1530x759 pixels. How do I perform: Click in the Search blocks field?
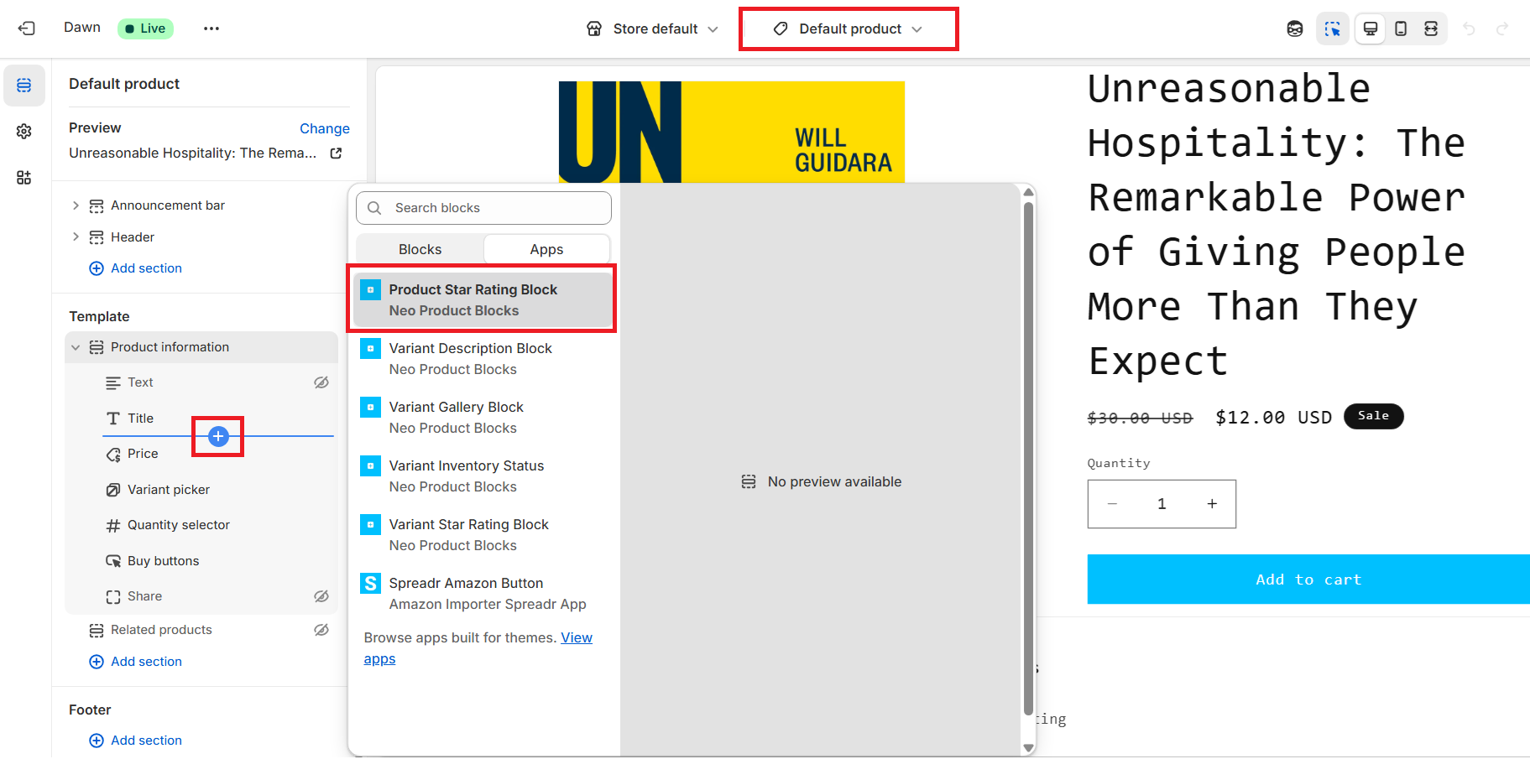[483, 208]
